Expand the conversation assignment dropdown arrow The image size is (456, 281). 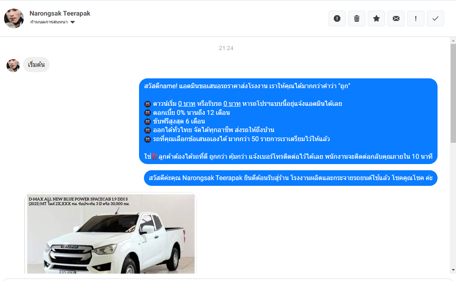tap(73, 22)
